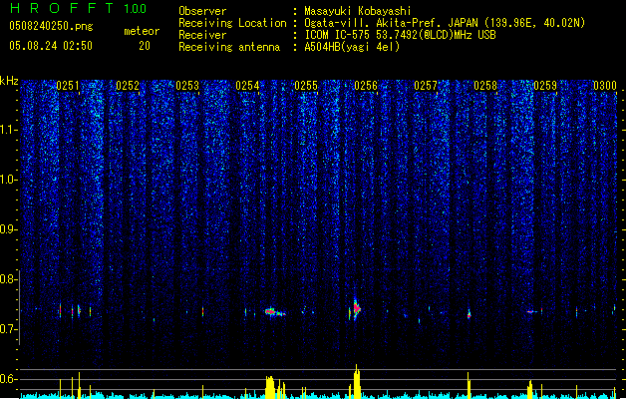Click the 0255 time marker
This screenshot has width=627, height=399.
tap(306, 86)
